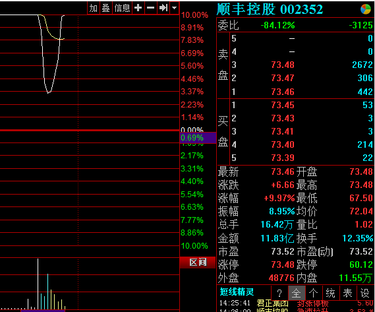
Task: Click the 总手 value 16.42万
Action: click(277, 225)
